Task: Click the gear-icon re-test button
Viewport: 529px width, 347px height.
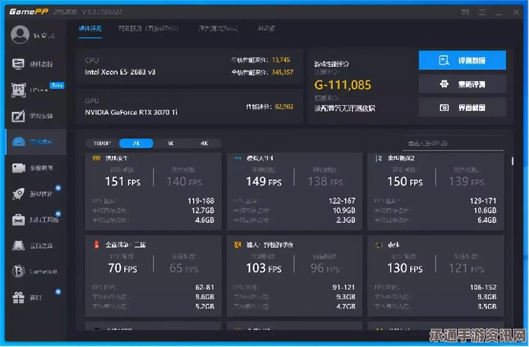Action: (462, 84)
